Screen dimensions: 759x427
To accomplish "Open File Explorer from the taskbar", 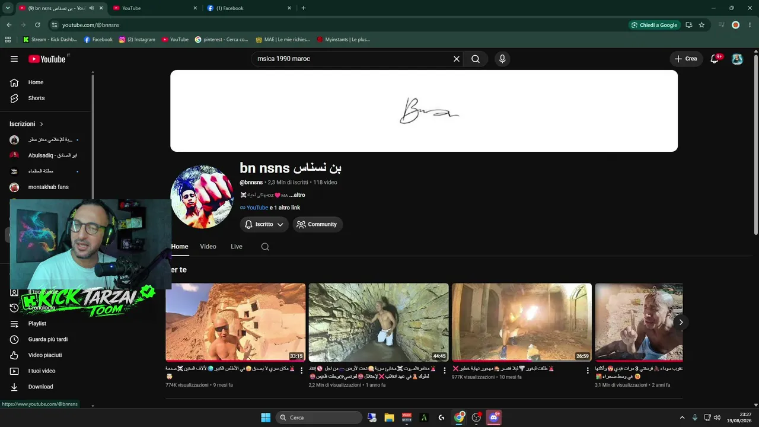I will coord(389,418).
